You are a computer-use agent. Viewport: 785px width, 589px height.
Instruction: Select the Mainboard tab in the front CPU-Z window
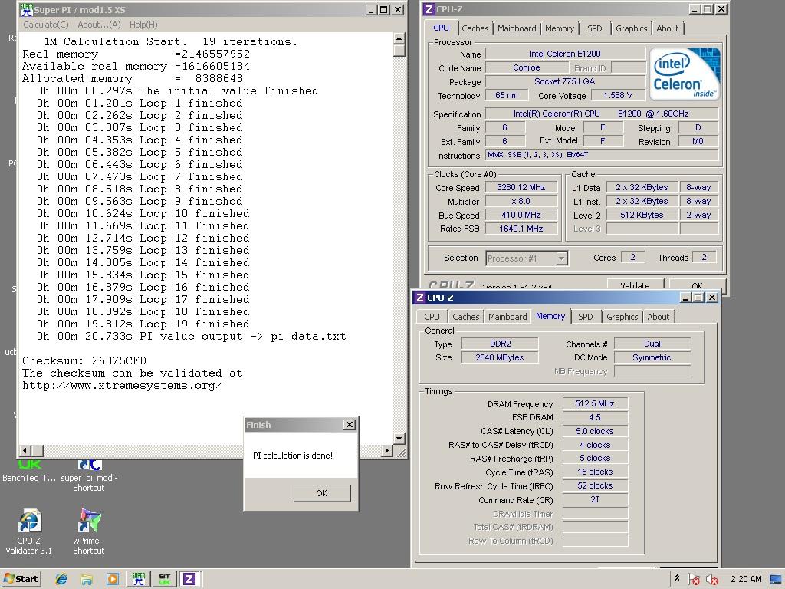point(507,317)
